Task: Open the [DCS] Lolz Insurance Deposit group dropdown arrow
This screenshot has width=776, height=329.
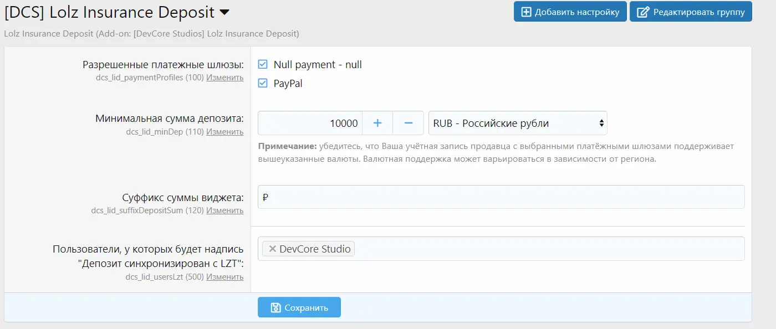Action: tap(224, 12)
